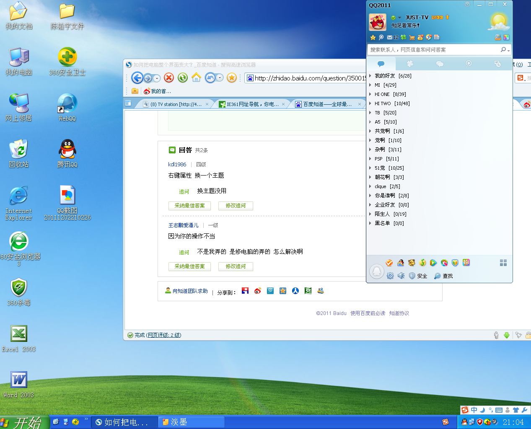Image resolution: width=531 pixels, height=429 pixels.
Task: Open the shopping cart icon in QQ
Action: click(x=412, y=37)
